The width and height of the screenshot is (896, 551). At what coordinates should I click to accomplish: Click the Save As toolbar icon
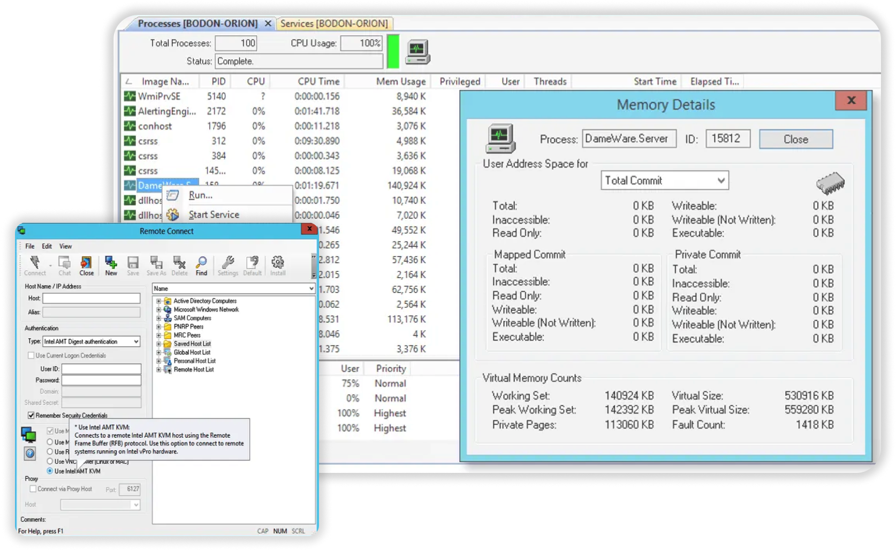(156, 262)
